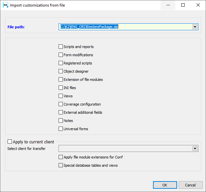The height and width of the screenshot is (192, 206).
Task: Tick Apply file module extensions for Conf
Action: point(61,157)
